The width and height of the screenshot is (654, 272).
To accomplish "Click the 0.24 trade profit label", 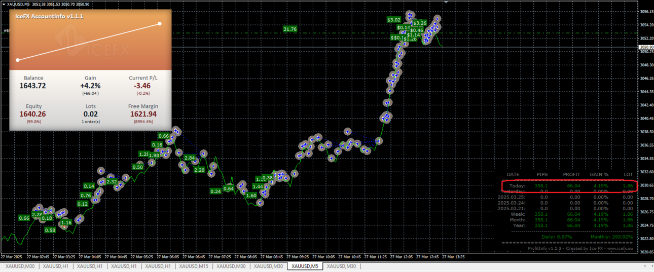I will tap(215, 191).
